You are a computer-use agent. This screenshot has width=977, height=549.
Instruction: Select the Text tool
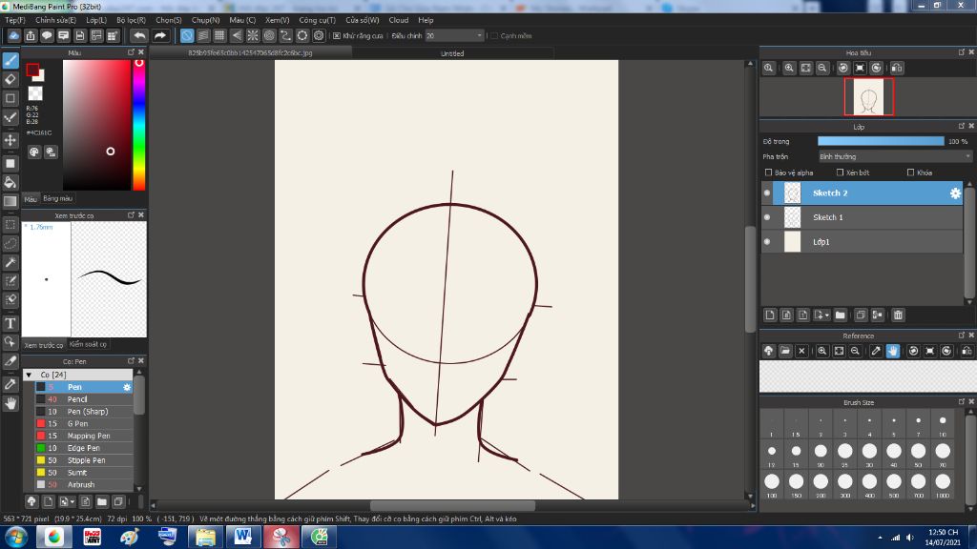coord(10,323)
